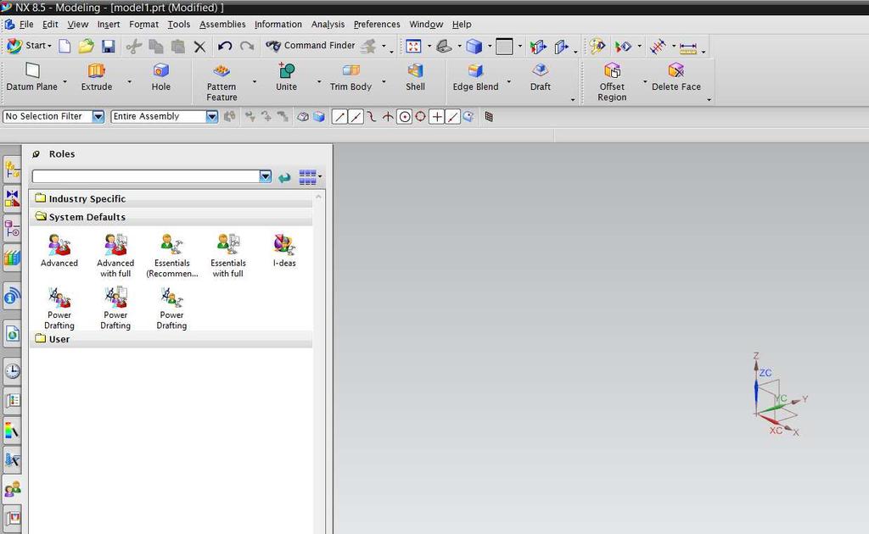Open the Roles search dropdown arrow
The image size is (869, 534).
[x=266, y=176]
